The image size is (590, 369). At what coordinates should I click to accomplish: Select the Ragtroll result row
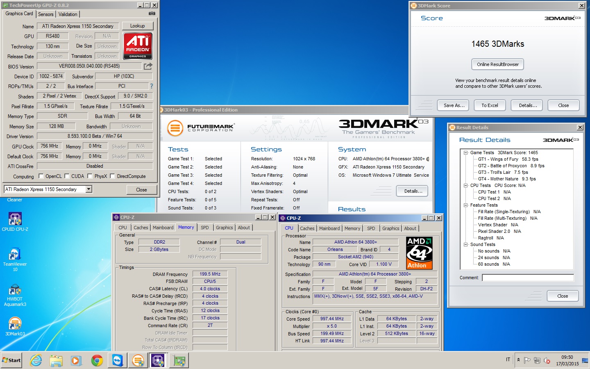point(491,238)
